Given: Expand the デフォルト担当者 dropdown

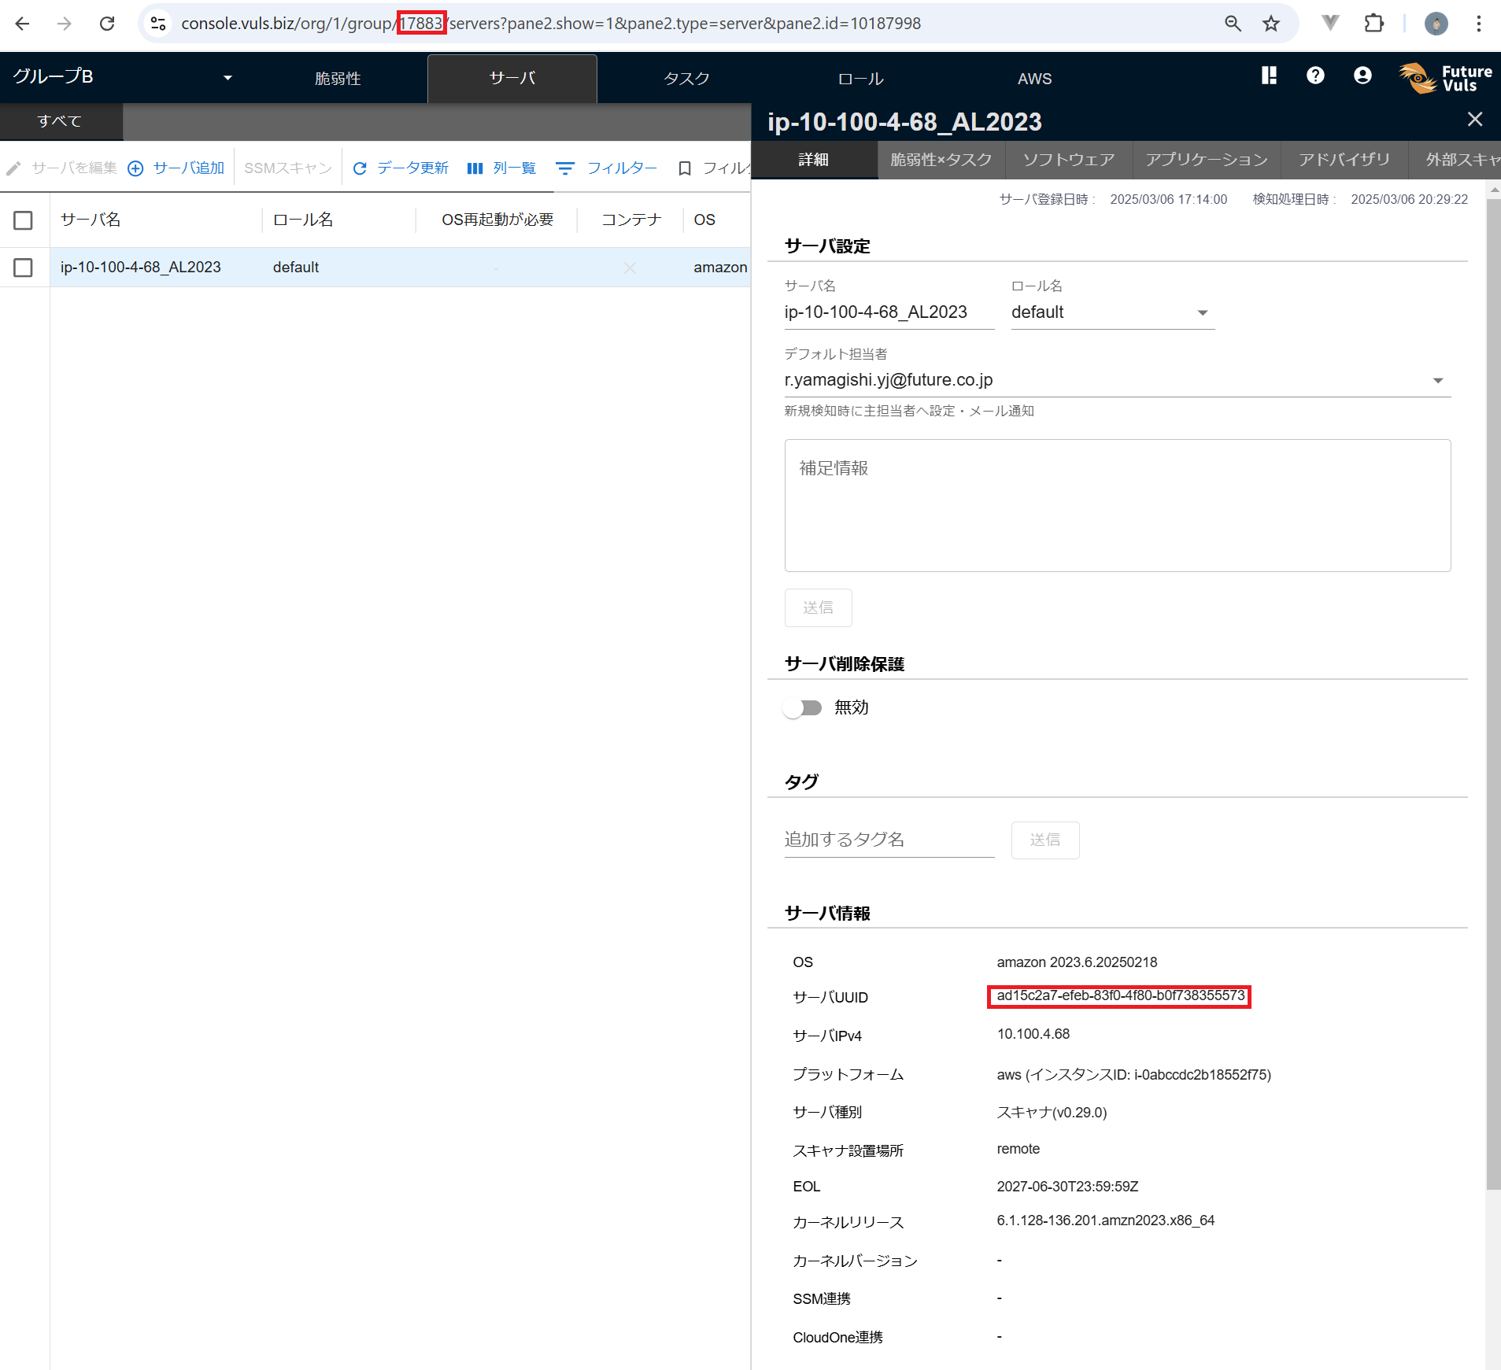Looking at the screenshot, I should pyautogui.click(x=1437, y=381).
